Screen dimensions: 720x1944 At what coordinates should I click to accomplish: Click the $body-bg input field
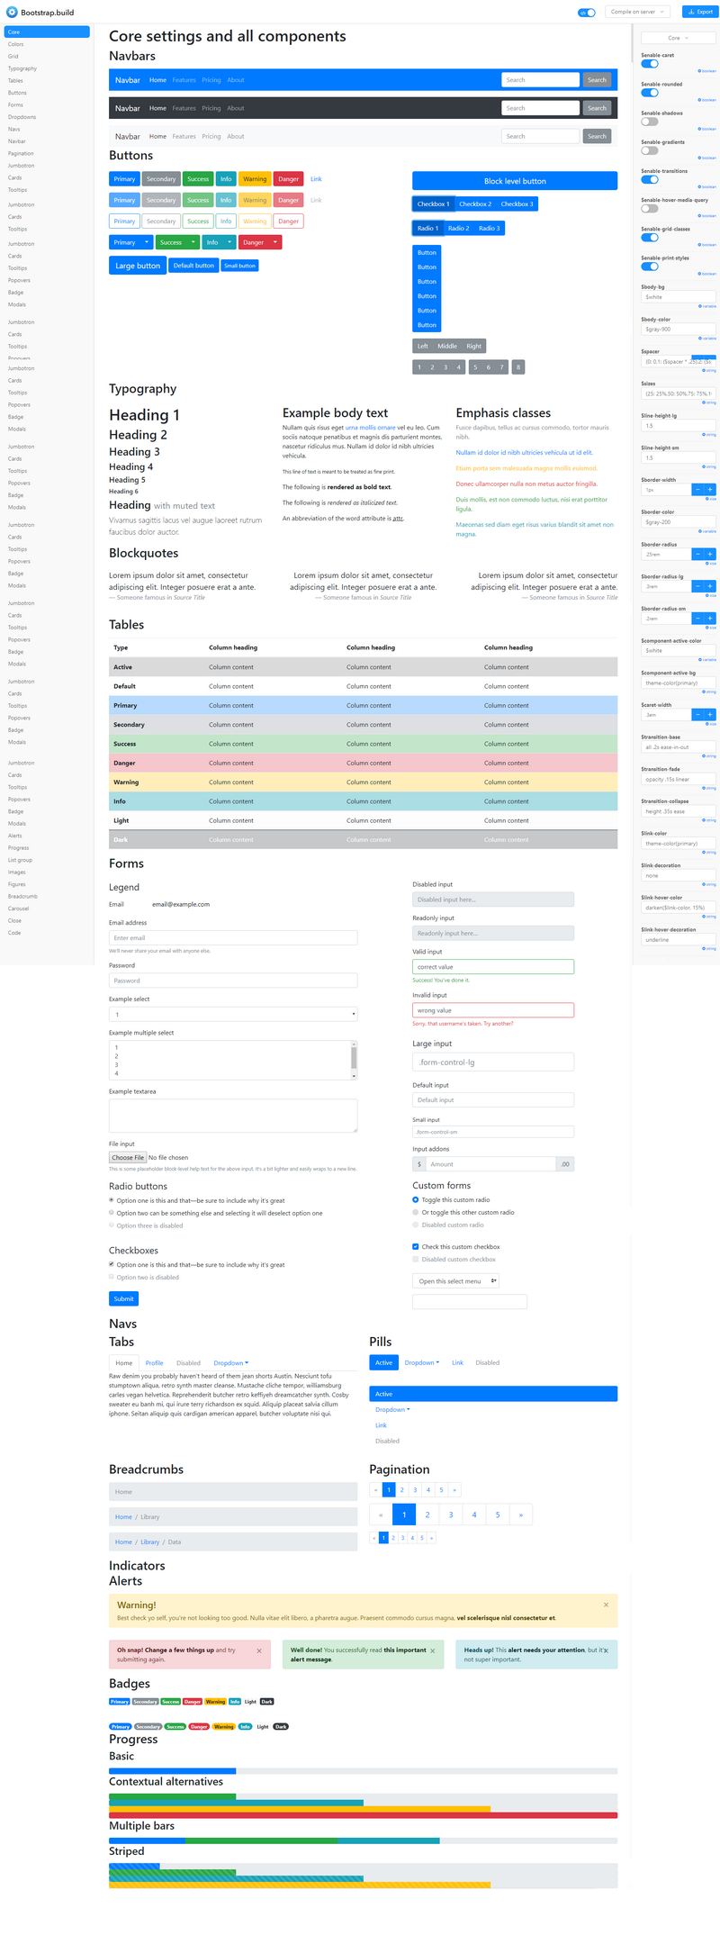tap(679, 297)
